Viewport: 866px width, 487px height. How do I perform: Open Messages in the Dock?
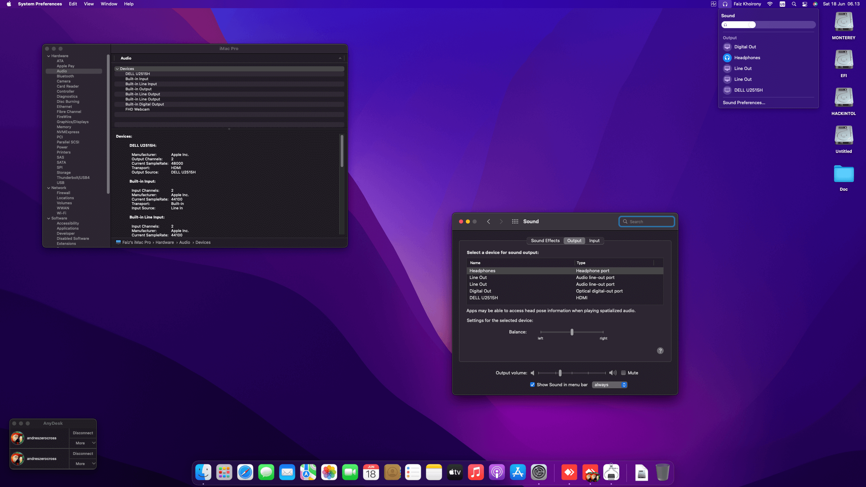click(266, 472)
